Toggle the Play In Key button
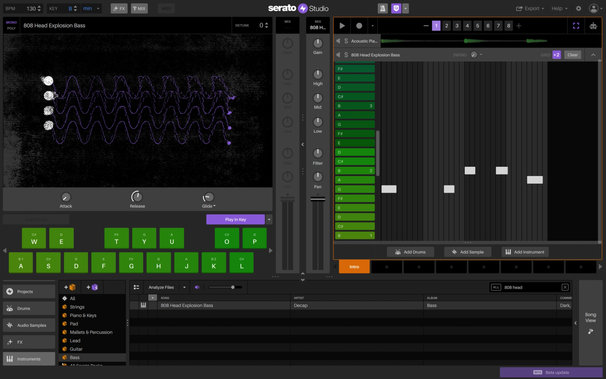 point(236,219)
